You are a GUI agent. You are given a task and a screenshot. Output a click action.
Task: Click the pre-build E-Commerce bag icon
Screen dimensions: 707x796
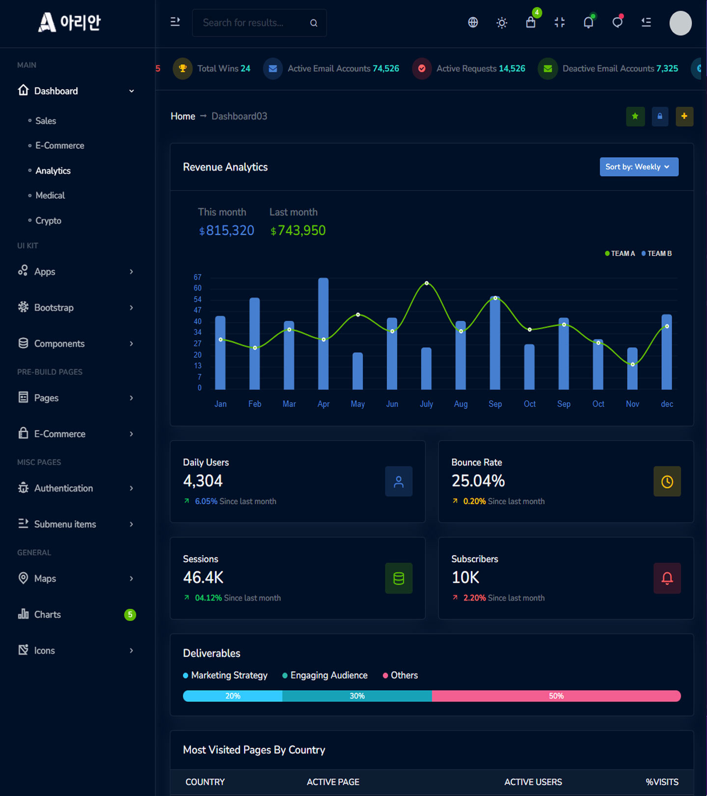[x=23, y=433]
